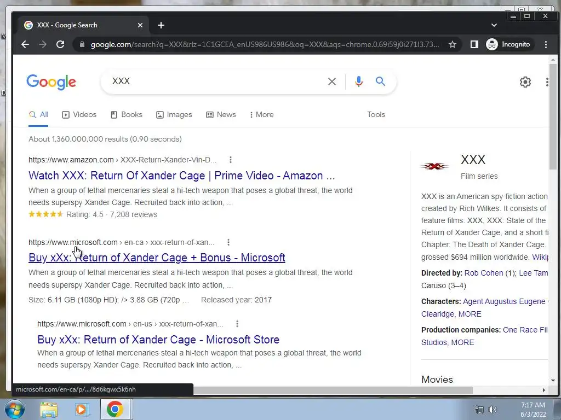Viewport: 561px width, 420px height.
Task: Switch to News results tab
Action: 221,115
